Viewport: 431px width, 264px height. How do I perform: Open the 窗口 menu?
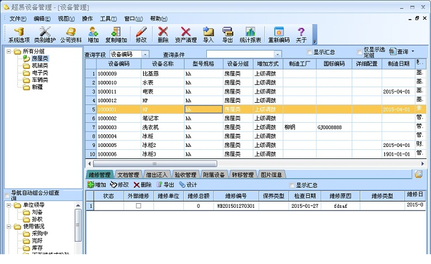coord(133,19)
